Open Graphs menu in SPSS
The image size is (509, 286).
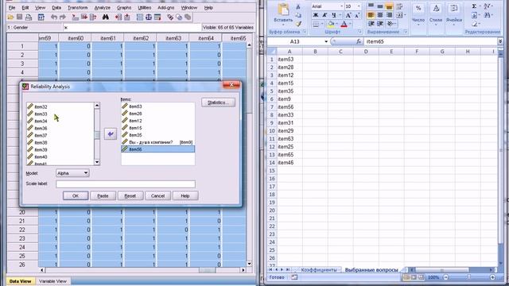[x=124, y=7]
